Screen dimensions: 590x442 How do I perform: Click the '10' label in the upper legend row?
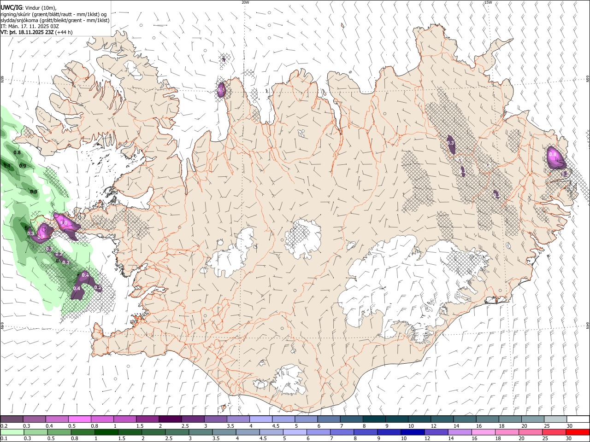[x=410, y=426]
